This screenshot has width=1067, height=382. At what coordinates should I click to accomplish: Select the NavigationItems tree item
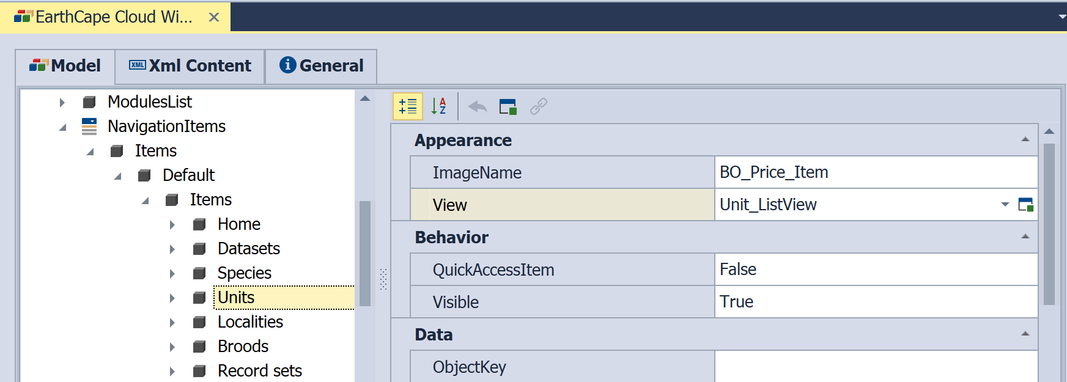pos(167,127)
